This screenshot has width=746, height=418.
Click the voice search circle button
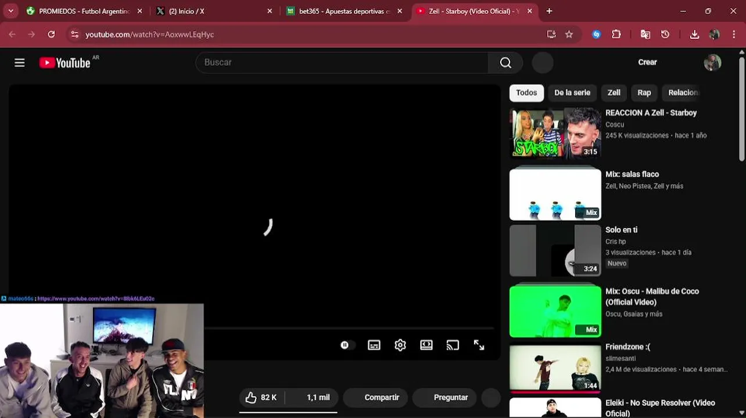[x=543, y=63]
